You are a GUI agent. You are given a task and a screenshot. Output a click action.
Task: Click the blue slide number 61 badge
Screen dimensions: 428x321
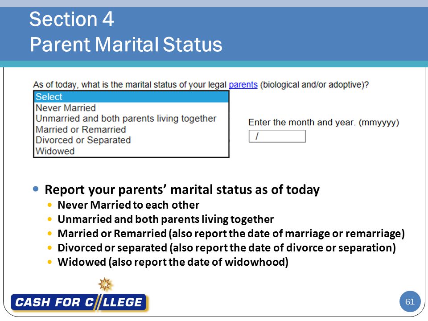click(410, 302)
